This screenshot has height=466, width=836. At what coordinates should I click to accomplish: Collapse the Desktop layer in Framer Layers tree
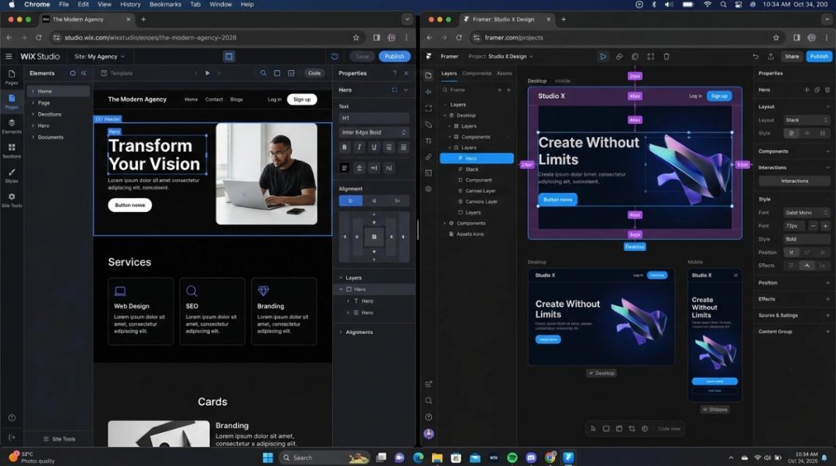click(444, 115)
